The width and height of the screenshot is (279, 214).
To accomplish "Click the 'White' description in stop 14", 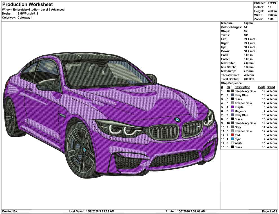I will coord(238,143).
